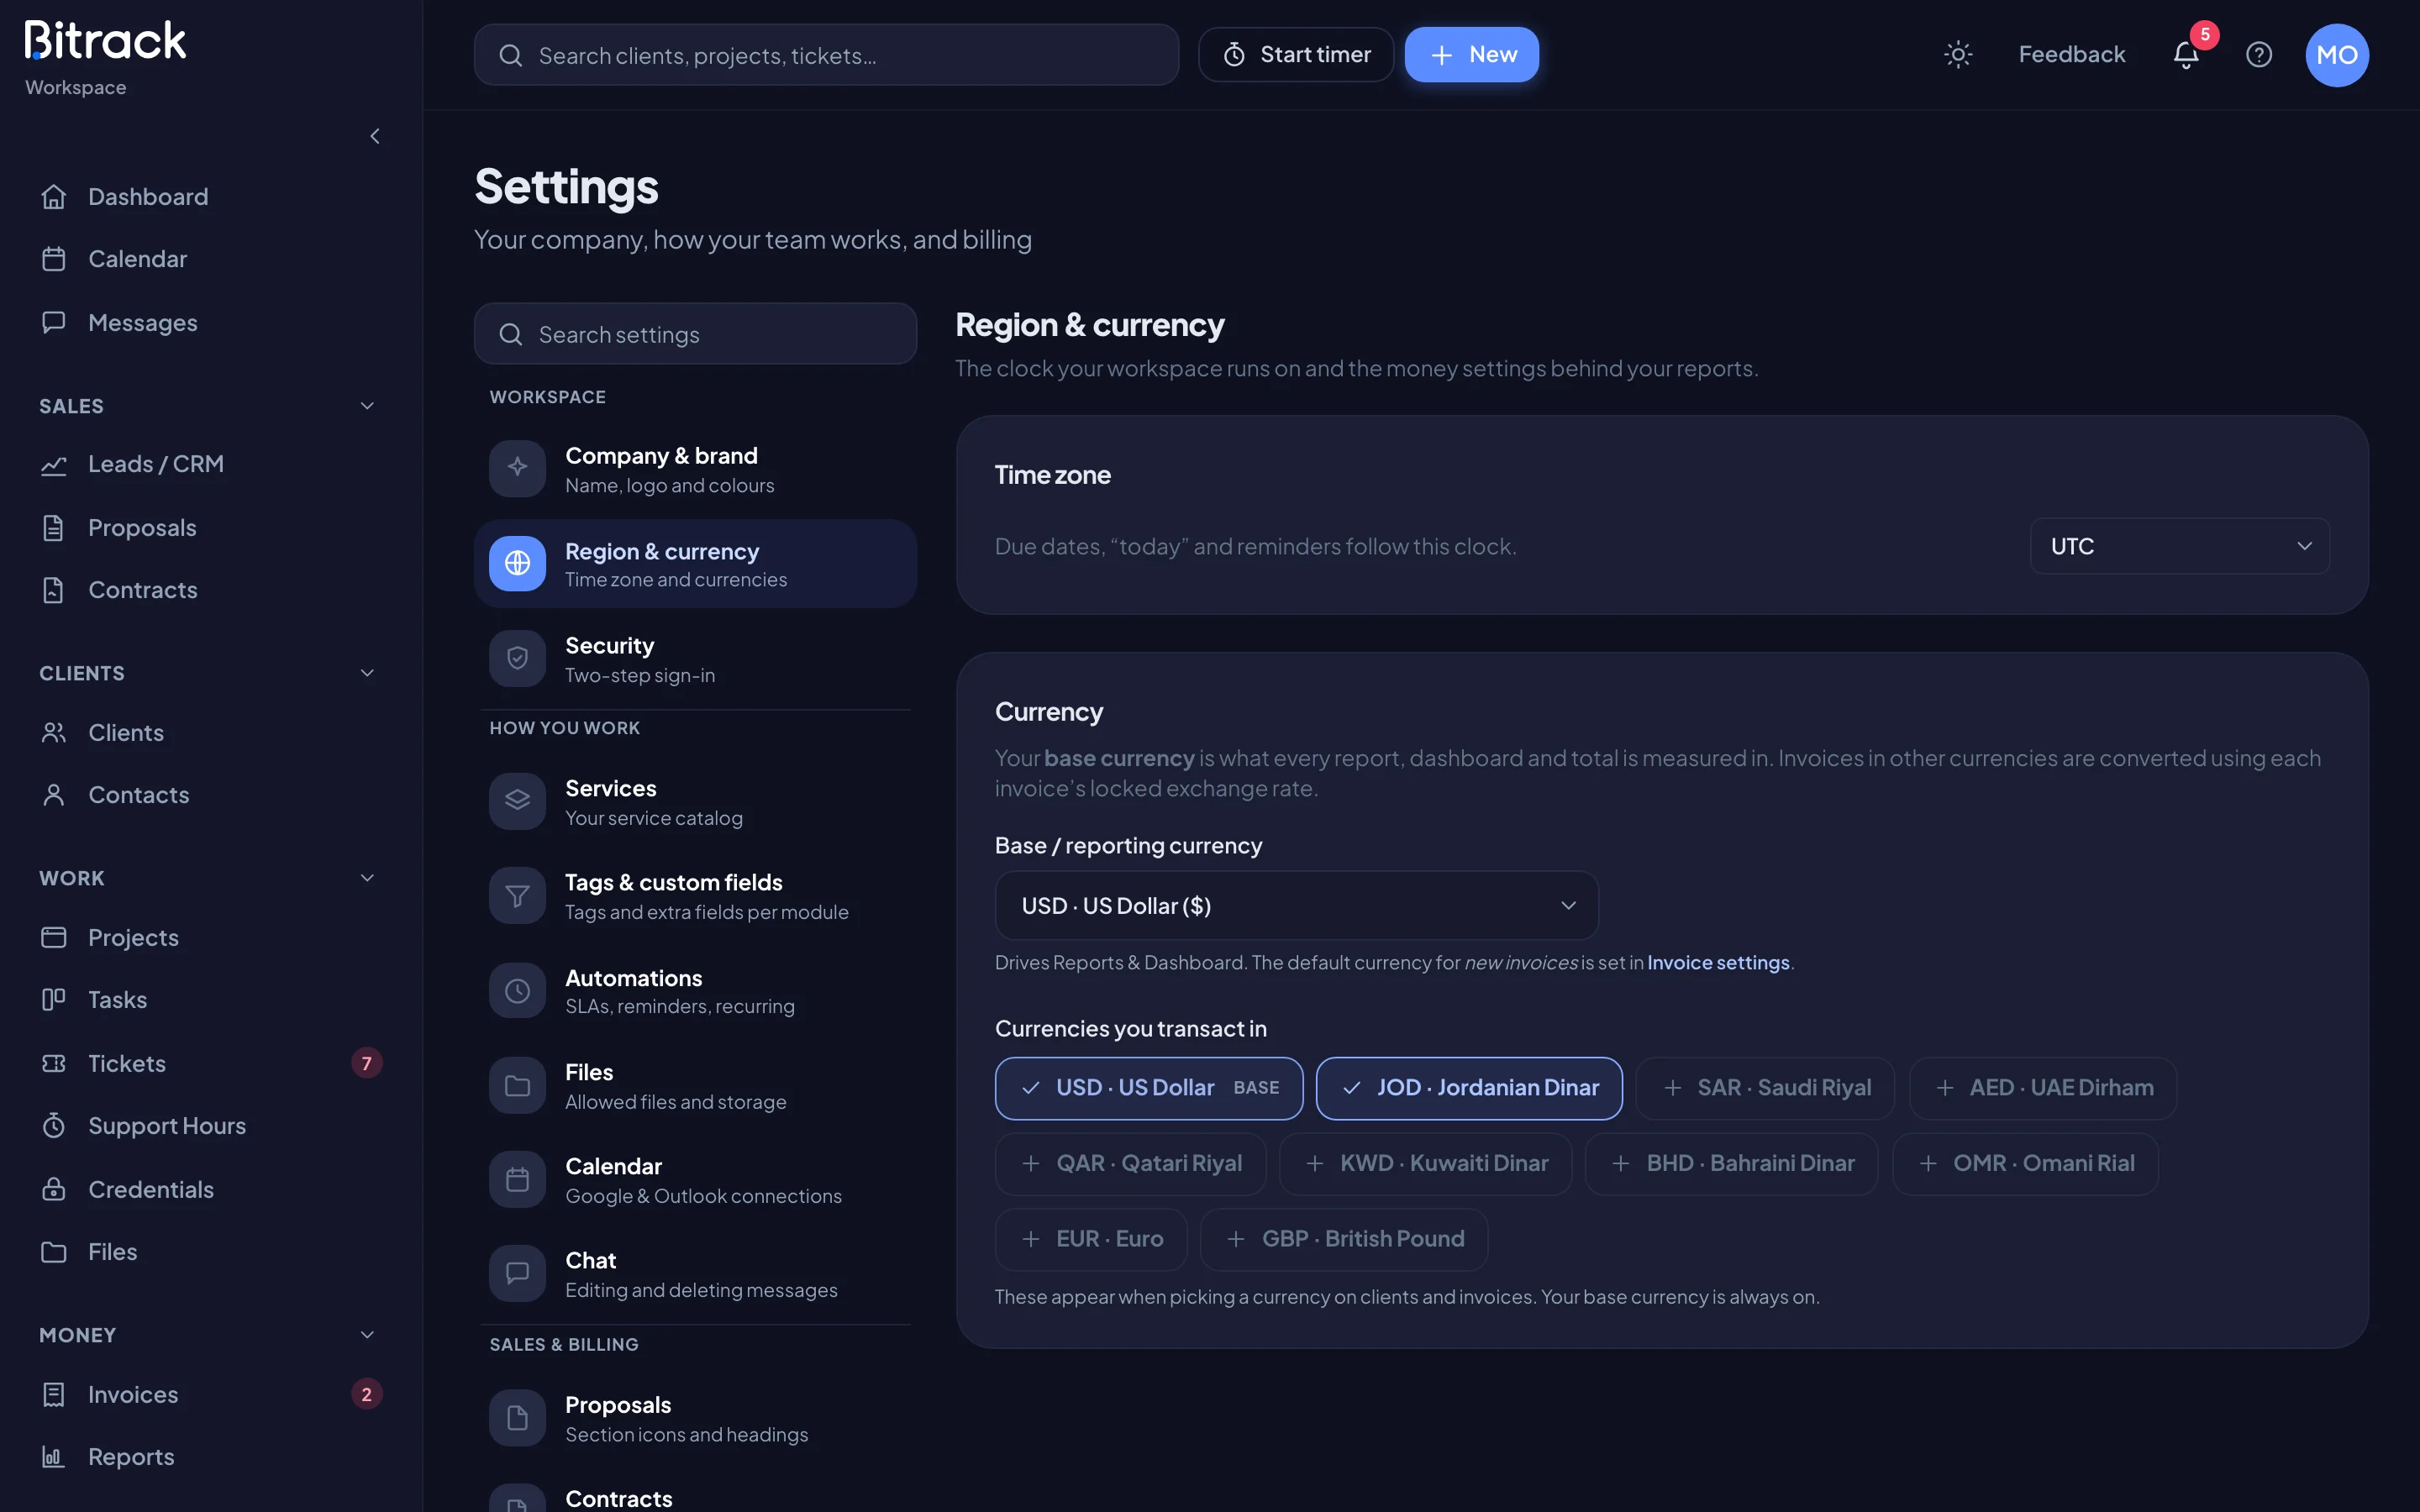Click the blue New button

(1471, 54)
